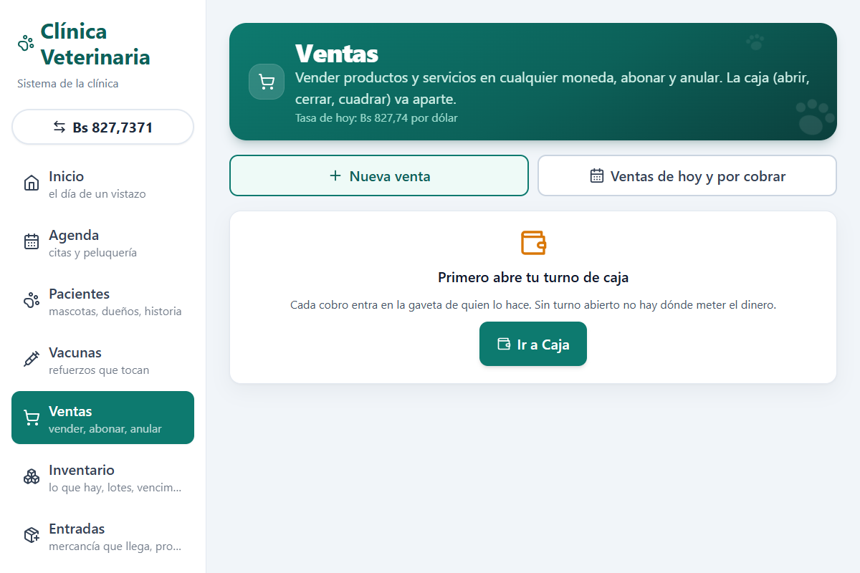
Task: Switch to Ventas de hoy y por cobrar
Action: pos(687,175)
